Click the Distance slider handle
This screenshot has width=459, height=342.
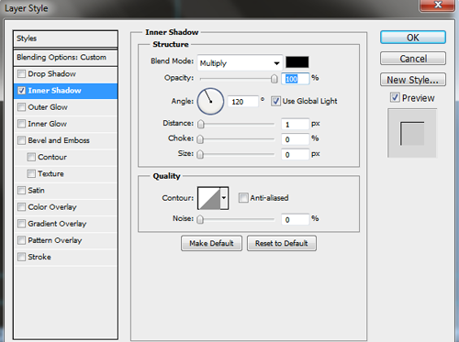[x=201, y=124]
